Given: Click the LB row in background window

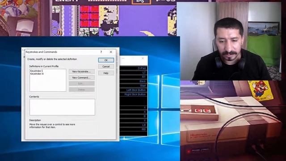Looking at the screenshot, I should [x=134, y=125].
